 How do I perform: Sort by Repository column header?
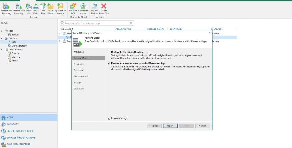point(176,29)
